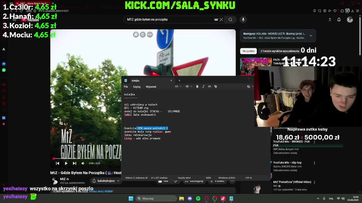
Task: Close the kolejka tab via its dot
Action: pyautogui.click(x=171, y=81)
